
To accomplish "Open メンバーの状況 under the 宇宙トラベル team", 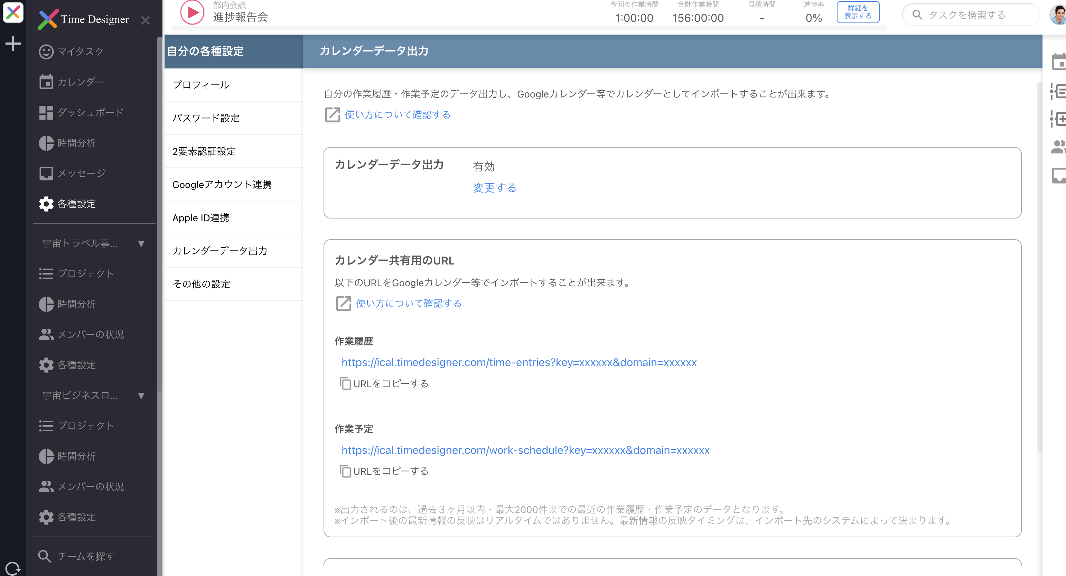I will point(81,334).
